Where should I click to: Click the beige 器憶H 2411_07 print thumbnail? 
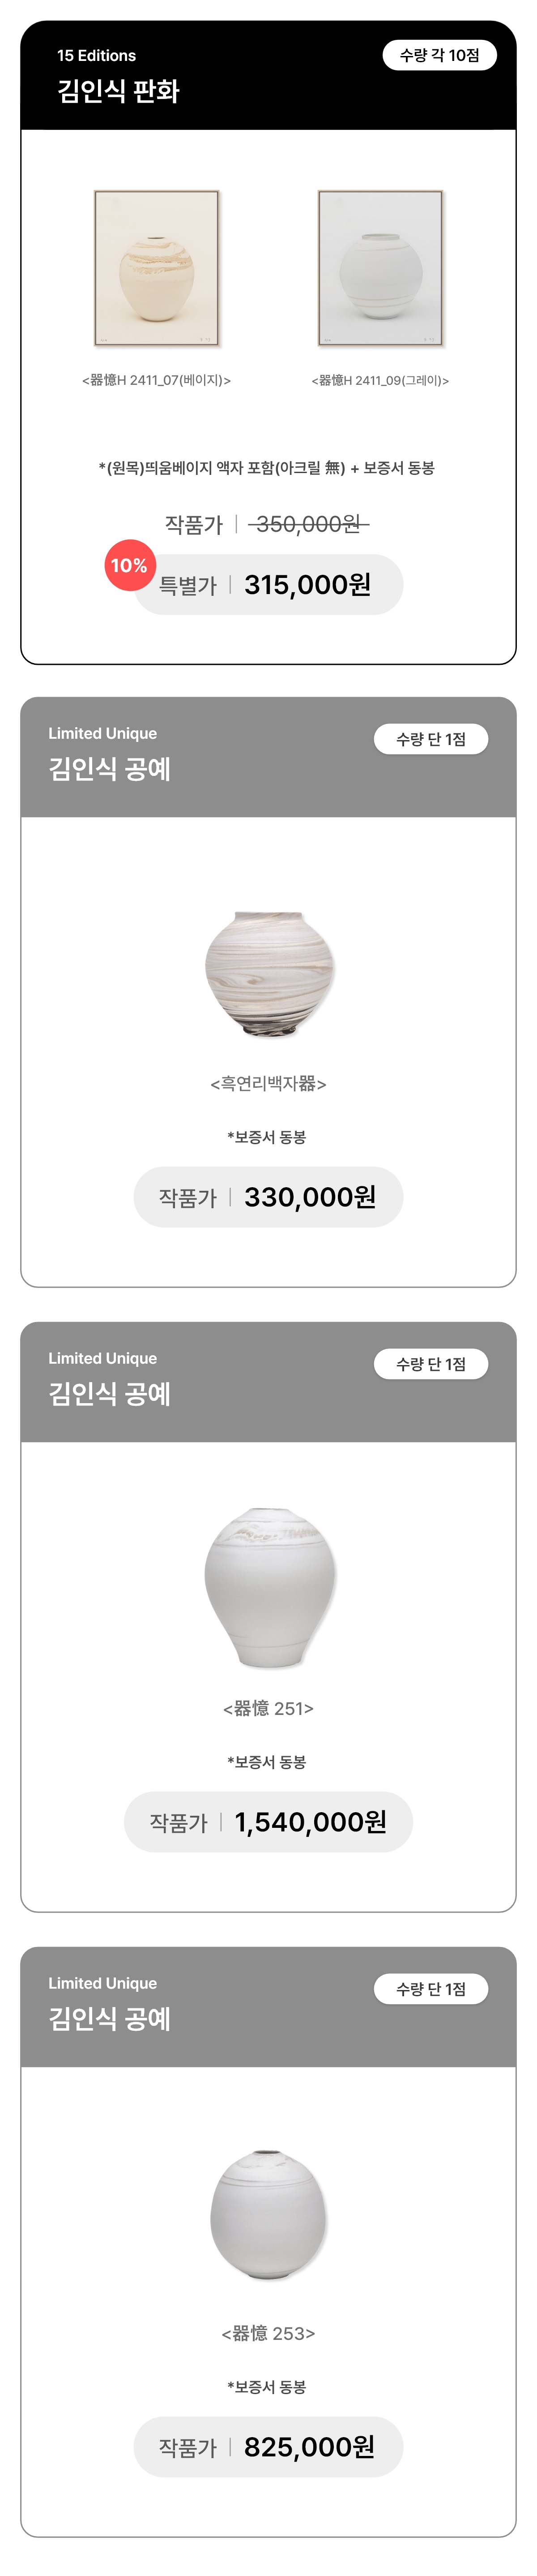pyautogui.click(x=157, y=268)
